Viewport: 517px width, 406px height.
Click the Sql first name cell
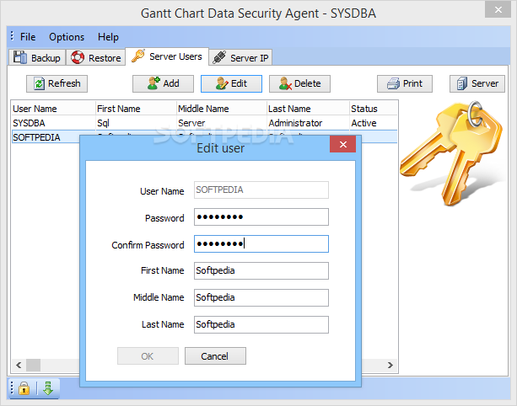[x=103, y=123]
